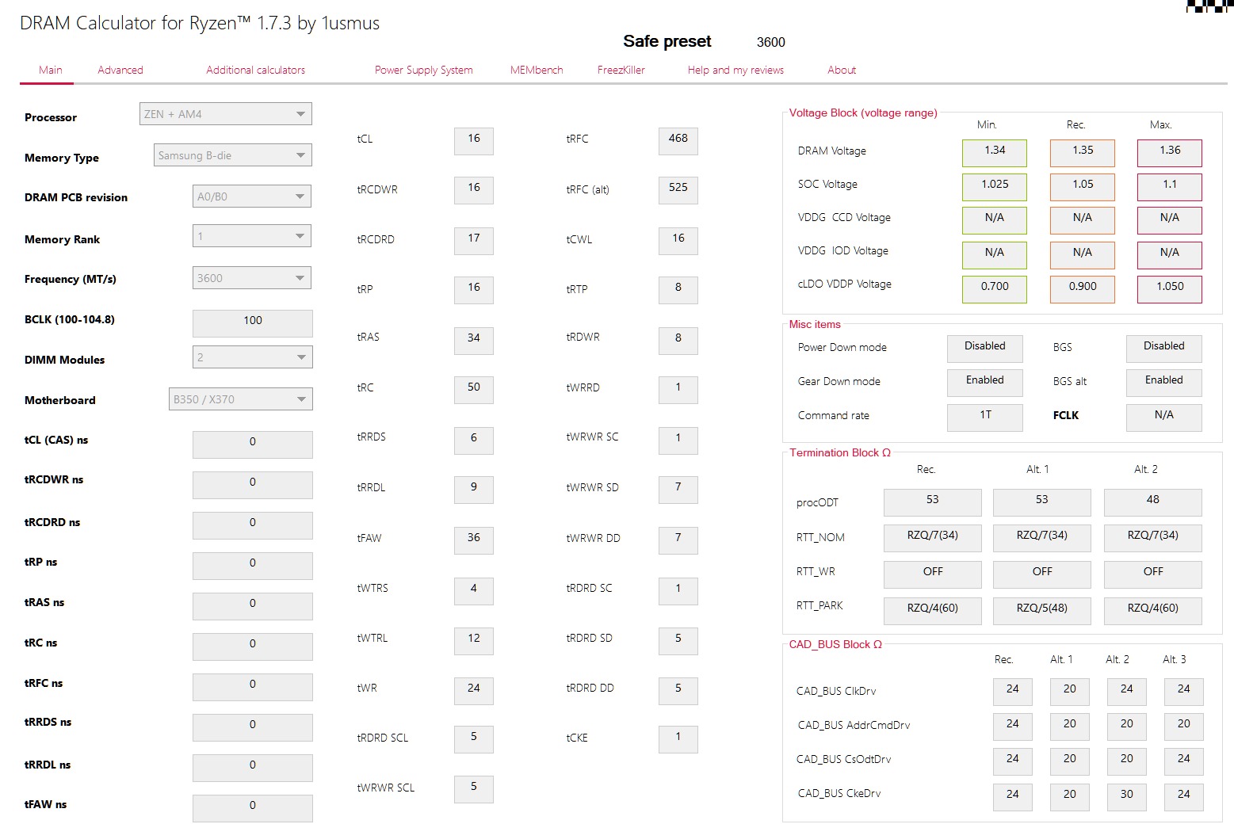Image resolution: width=1234 pixels, height=824 pixels.
Task: Click DRAM Voltage Min value 1.34
Action: click(x=995, y=153)
